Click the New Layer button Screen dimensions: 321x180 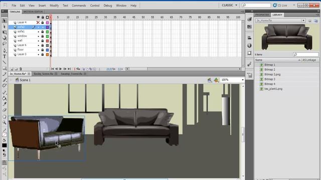coord(12,69)
